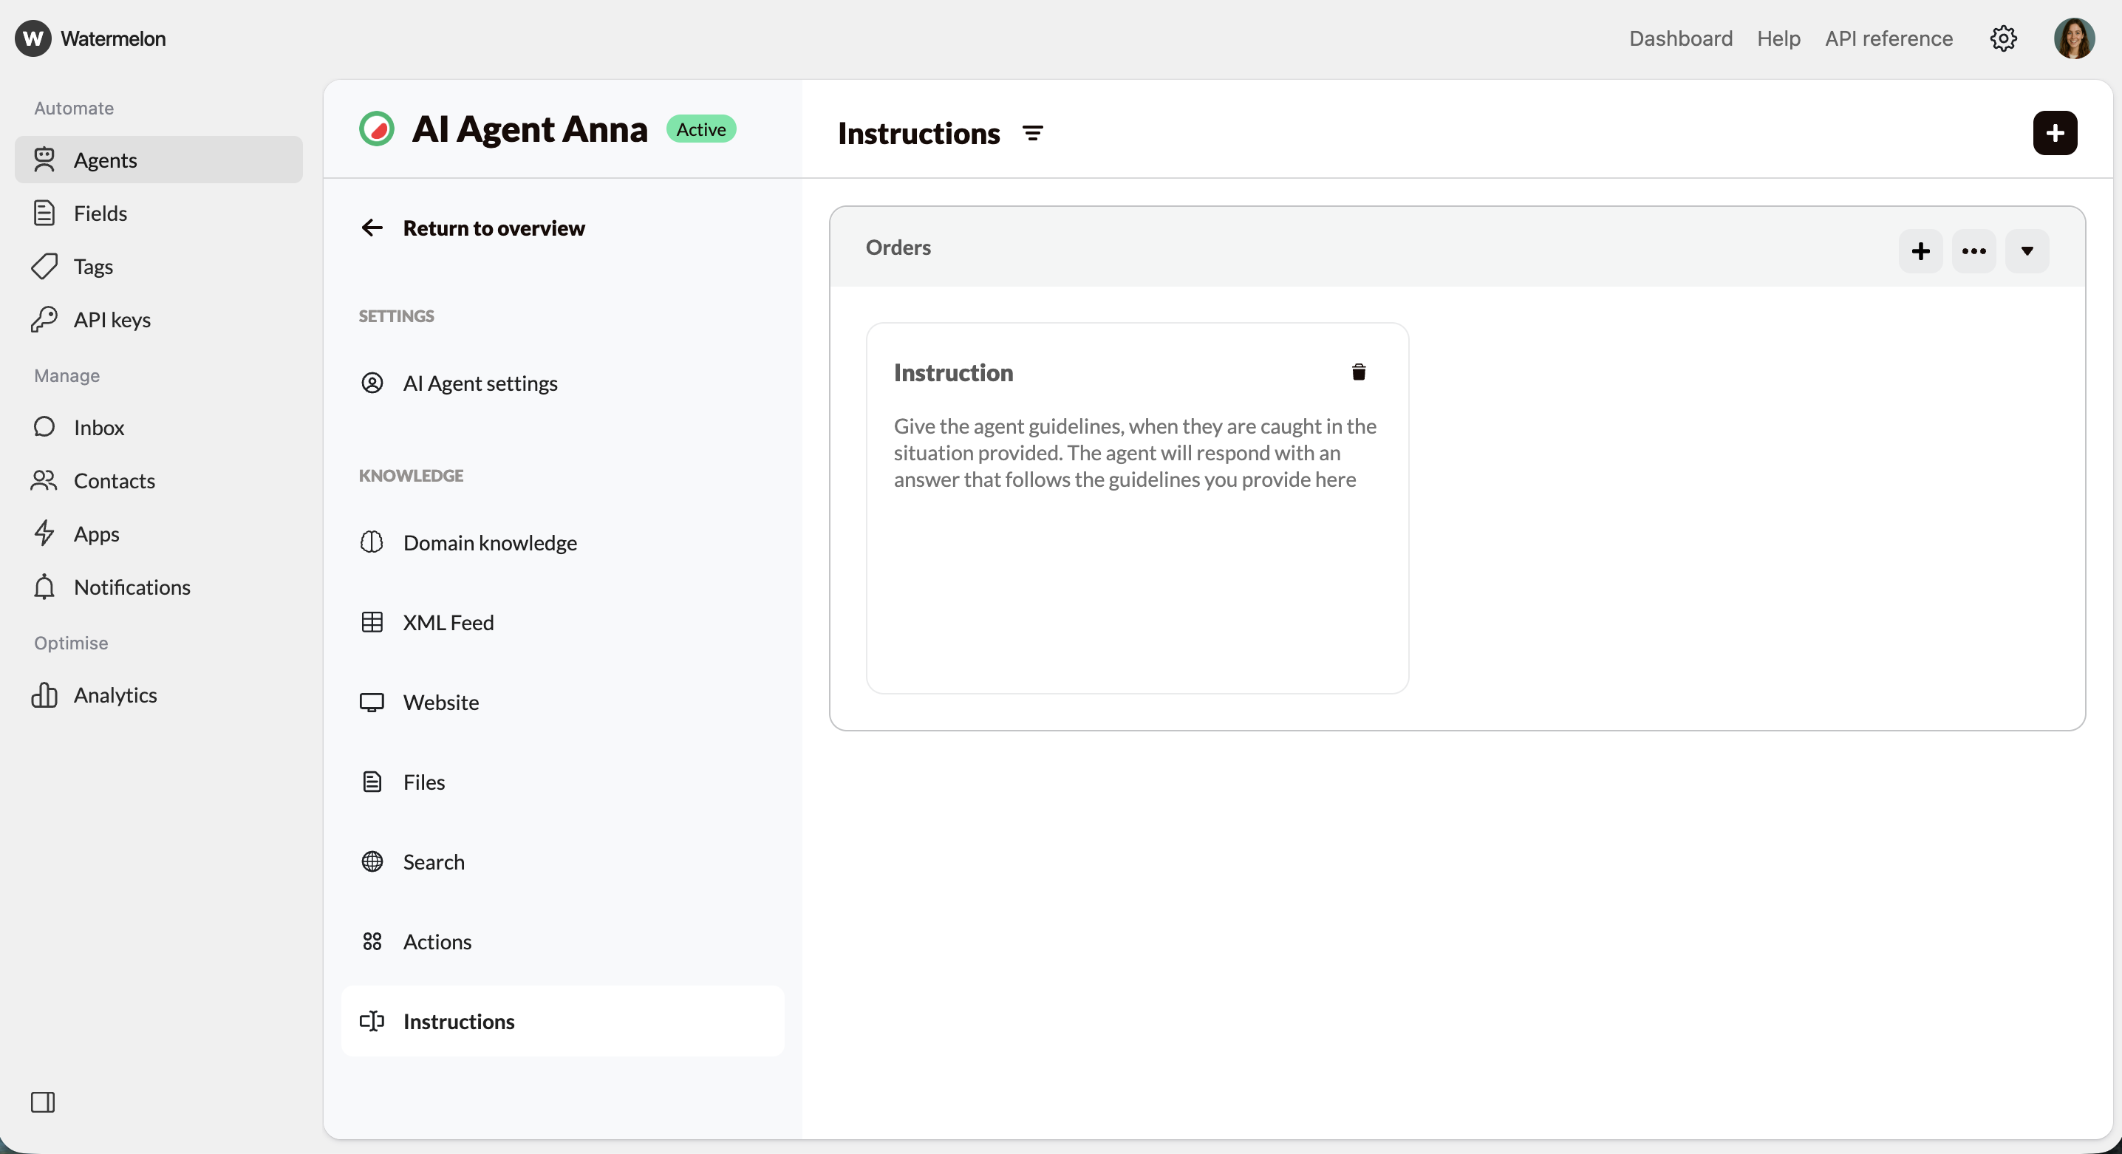
Task: Click the Dashboard link in the header
Action: click(x=1680, y=38)
